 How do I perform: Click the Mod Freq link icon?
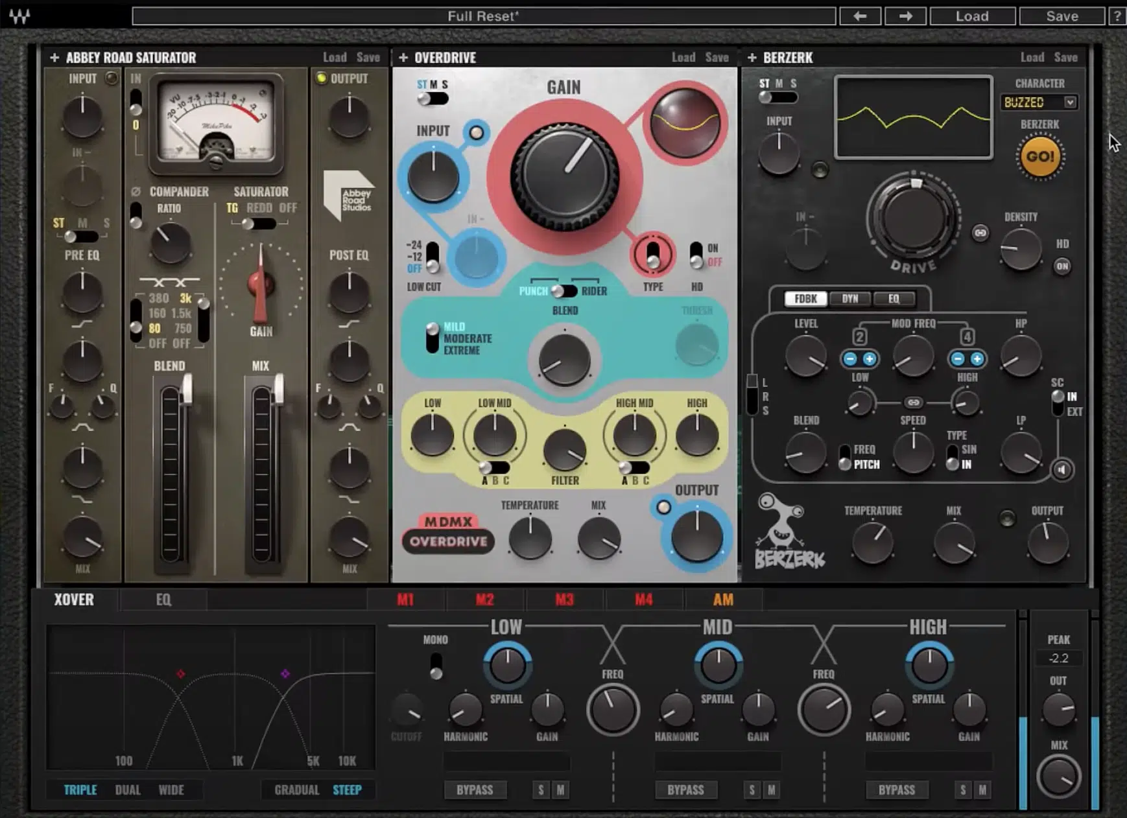913,403
